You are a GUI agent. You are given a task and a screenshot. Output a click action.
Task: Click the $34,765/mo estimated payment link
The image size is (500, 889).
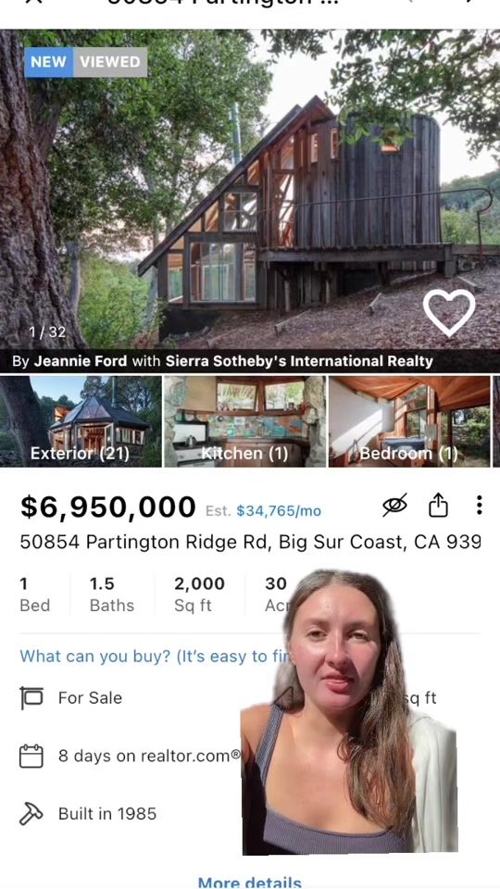coord(279,511)
